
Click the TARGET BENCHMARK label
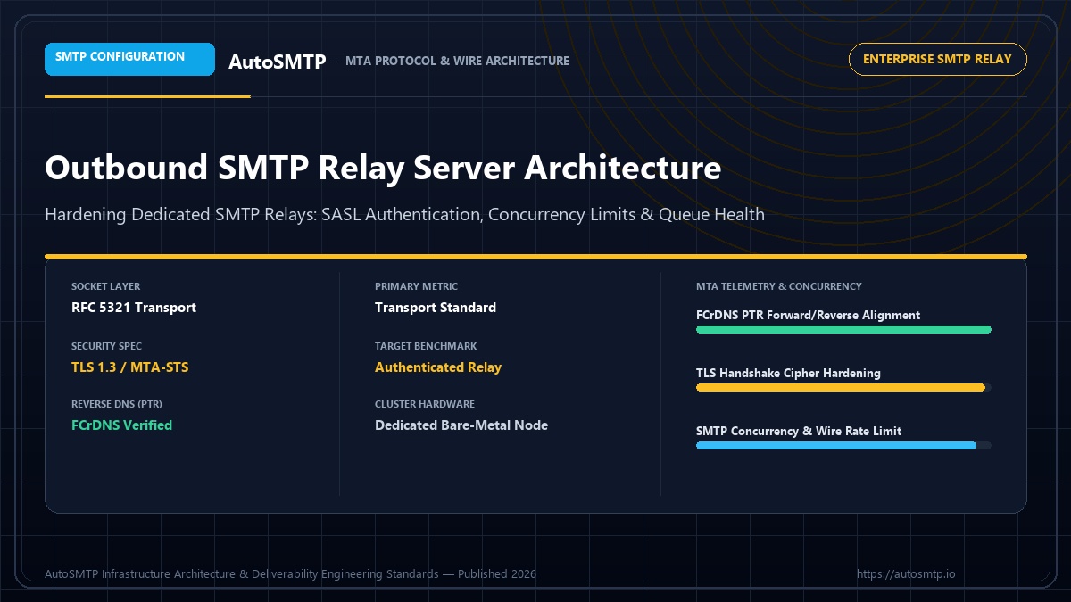(x=425, y=346)
